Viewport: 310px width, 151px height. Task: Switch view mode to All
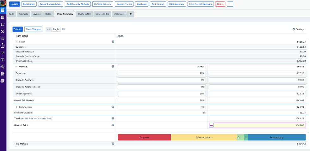[48, 29]
